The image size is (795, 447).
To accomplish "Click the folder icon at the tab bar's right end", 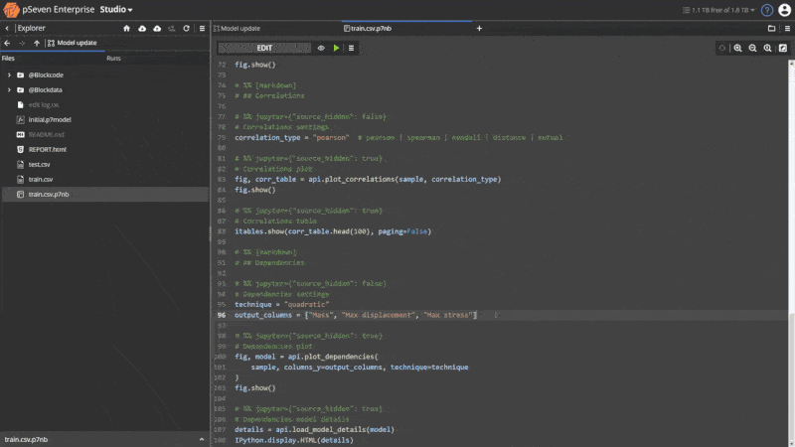I will pyautogui.click(x=771, y=29).
